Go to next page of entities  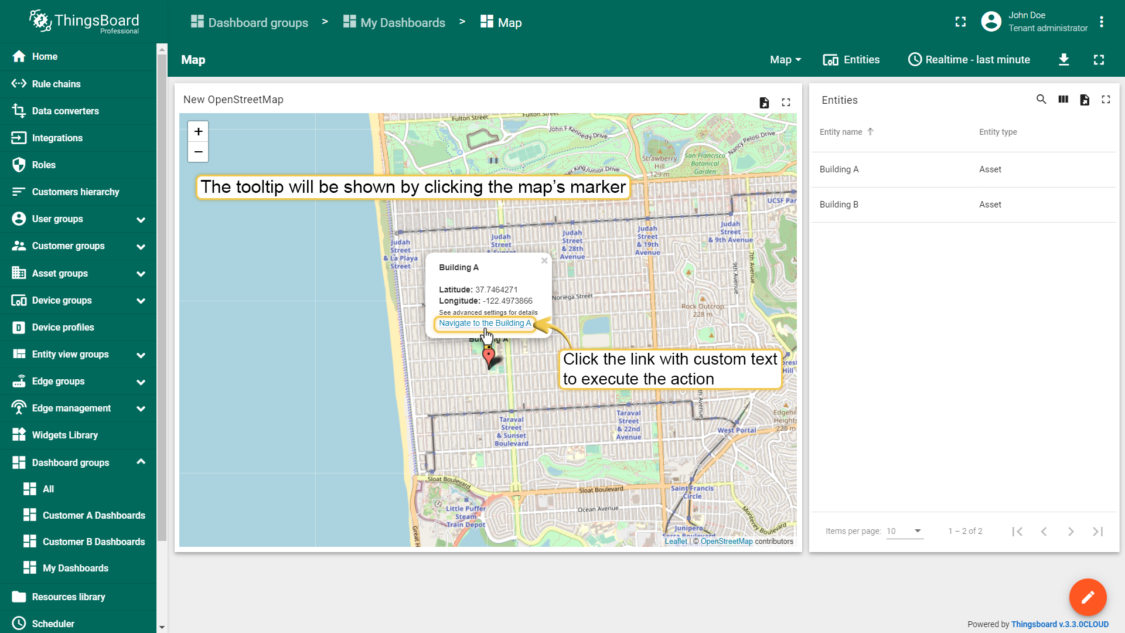point(1071,532)
